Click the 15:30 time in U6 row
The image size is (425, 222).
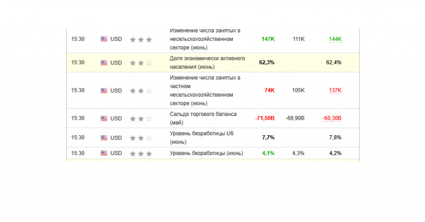click(78, 138)
